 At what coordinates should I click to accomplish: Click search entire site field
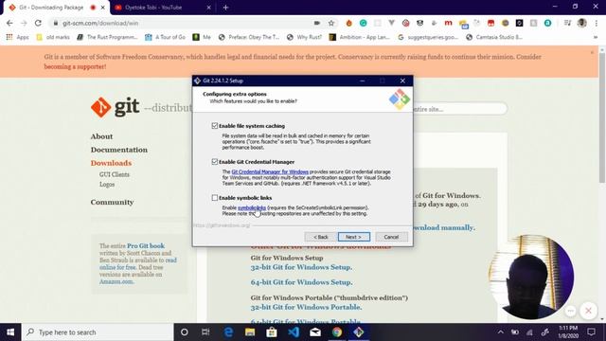click(460, 109)
